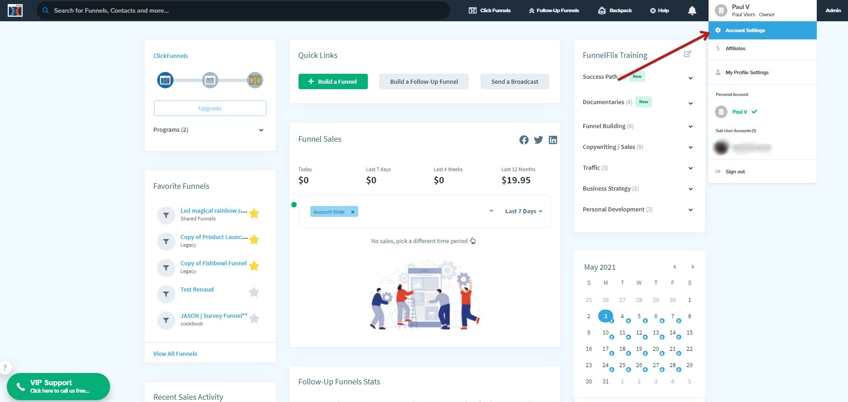
Task: Open the funnel filter dropdown arrow
Action: pyautogui.click(x=491, y=211)
